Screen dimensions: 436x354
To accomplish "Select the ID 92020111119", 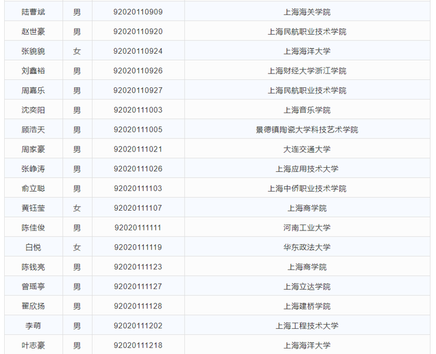I will [138, 247].
